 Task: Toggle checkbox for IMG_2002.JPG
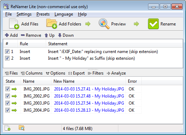[x=7, y=96]
